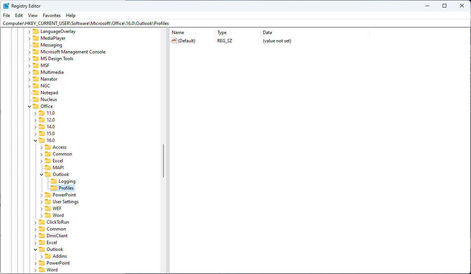This screenshot has width=471, height=274.
Task: Click the Nucleus folder icon
Action: pos(36,100)
